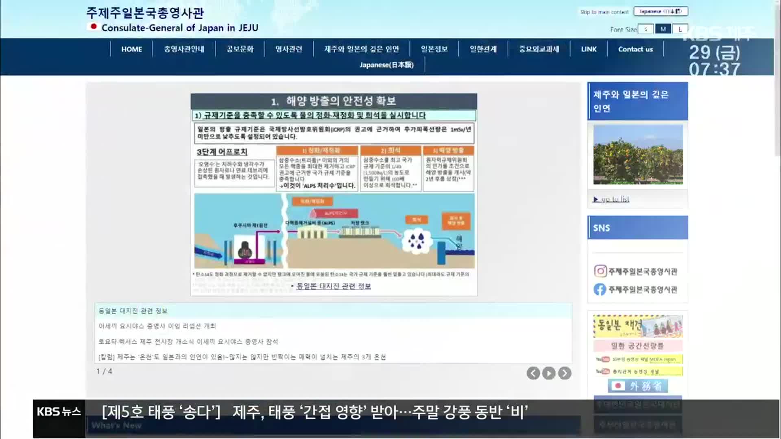781x439 pixels.
Task: Select the 칼럼 제주 온천 article row
Action: point(333,357)
